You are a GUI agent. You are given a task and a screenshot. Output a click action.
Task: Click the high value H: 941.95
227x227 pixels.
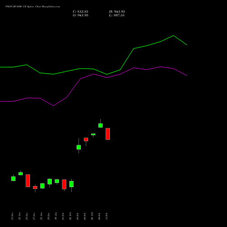click(x=117, y=12)
